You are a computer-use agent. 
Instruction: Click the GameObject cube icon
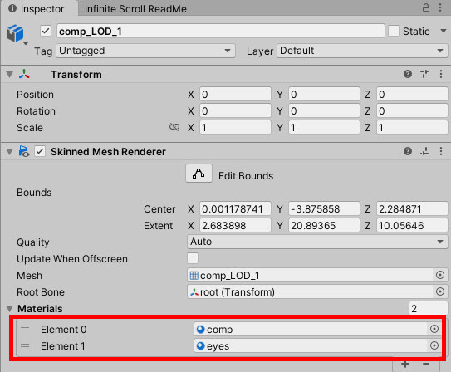pyautogui.click(x=15, y=33)
